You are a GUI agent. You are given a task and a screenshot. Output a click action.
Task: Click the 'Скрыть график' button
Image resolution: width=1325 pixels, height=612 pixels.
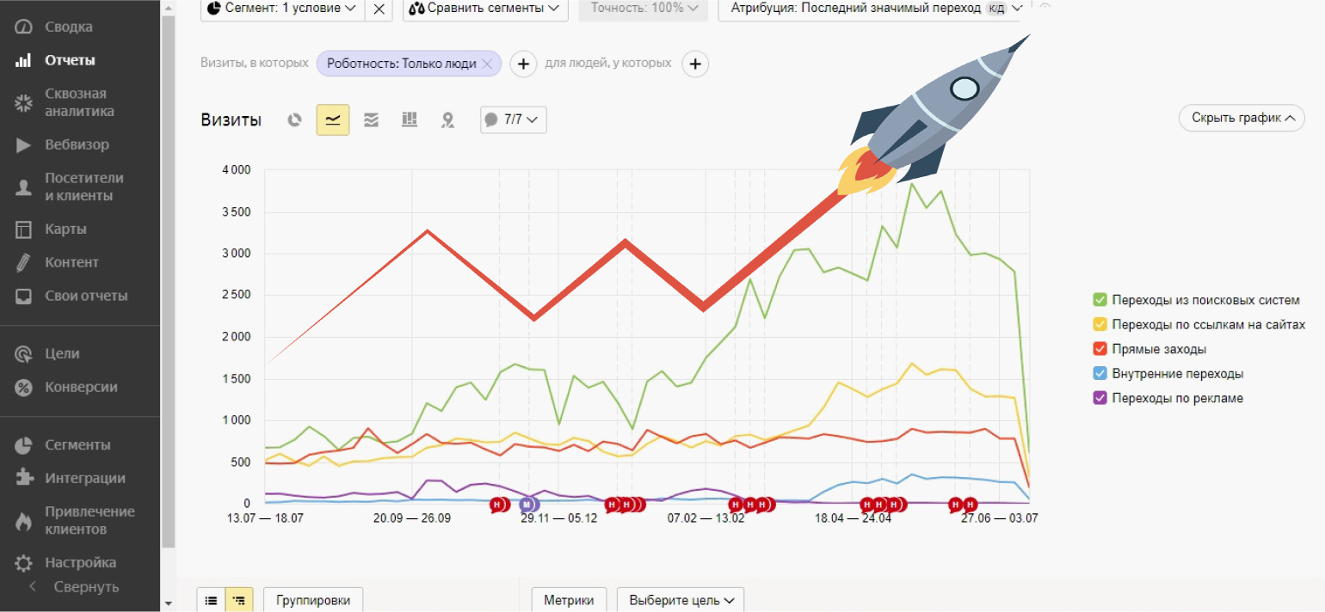tap(1242, 119)
